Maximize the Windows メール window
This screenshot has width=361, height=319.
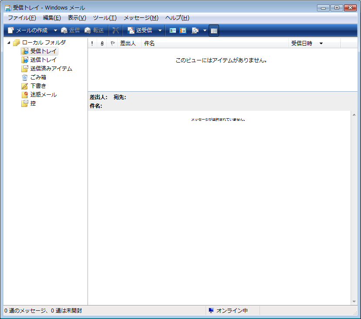click(337, 8)
